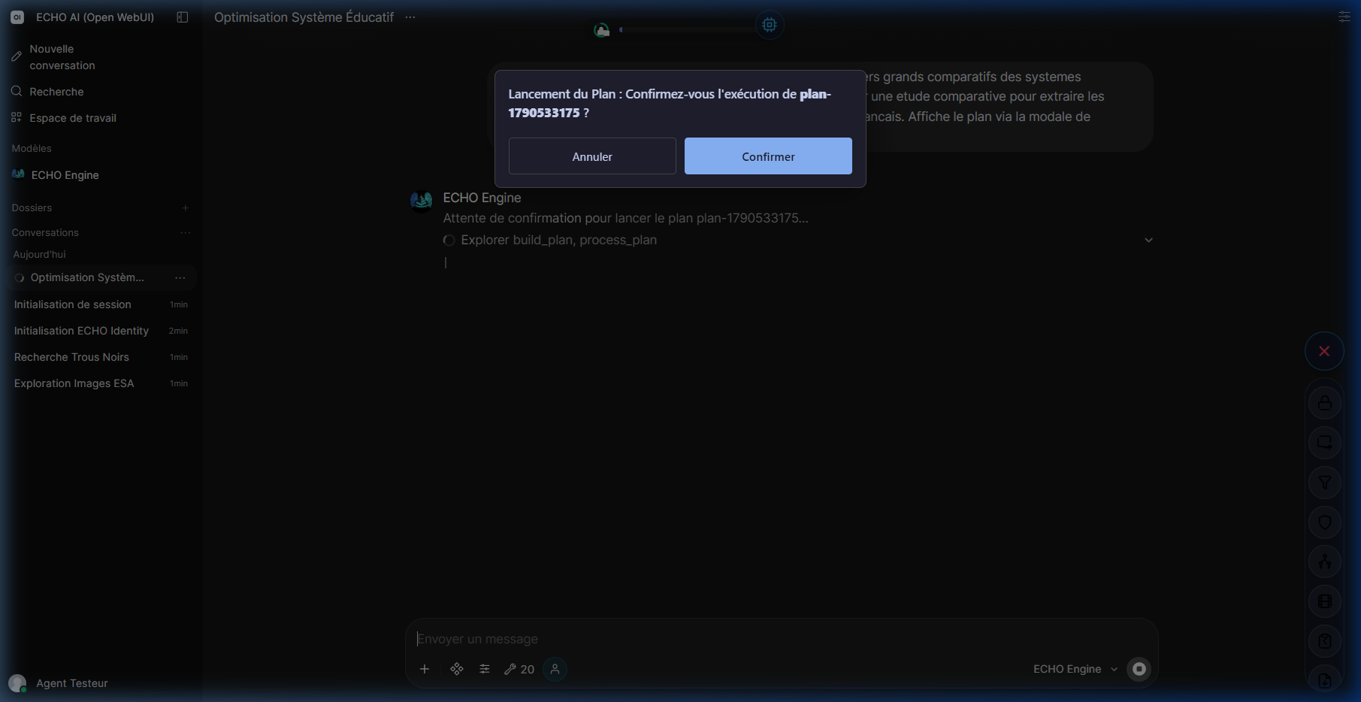Screen dimensions: 1361x702
Task: Expand the Explorer build_plan tool details
Action: 1148,241
